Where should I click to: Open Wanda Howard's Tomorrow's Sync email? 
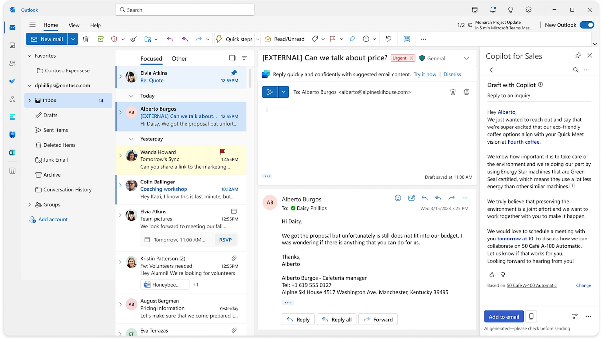[x=181, y=159]
